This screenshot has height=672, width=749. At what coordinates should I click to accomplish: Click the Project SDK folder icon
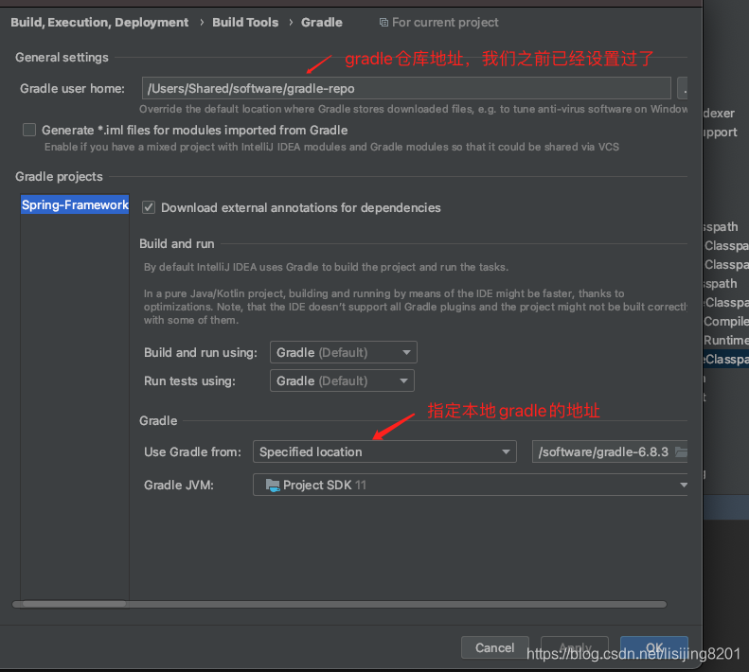pyautogui.click(x=273, y=486)
